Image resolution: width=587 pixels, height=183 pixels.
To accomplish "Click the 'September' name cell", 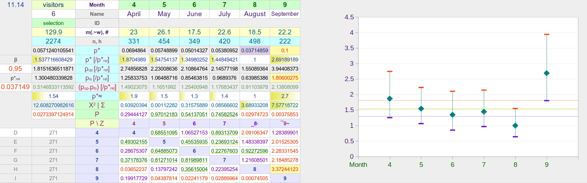I will [285, 14].
